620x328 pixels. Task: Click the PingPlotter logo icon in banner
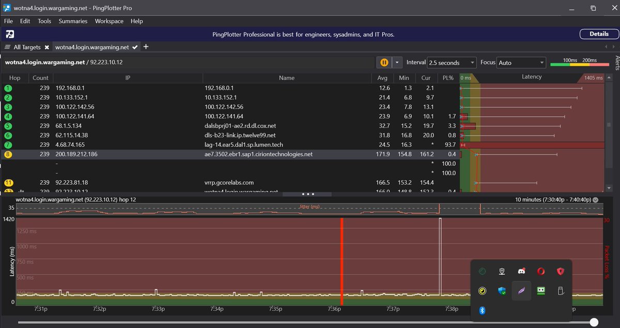coord(10,34)
